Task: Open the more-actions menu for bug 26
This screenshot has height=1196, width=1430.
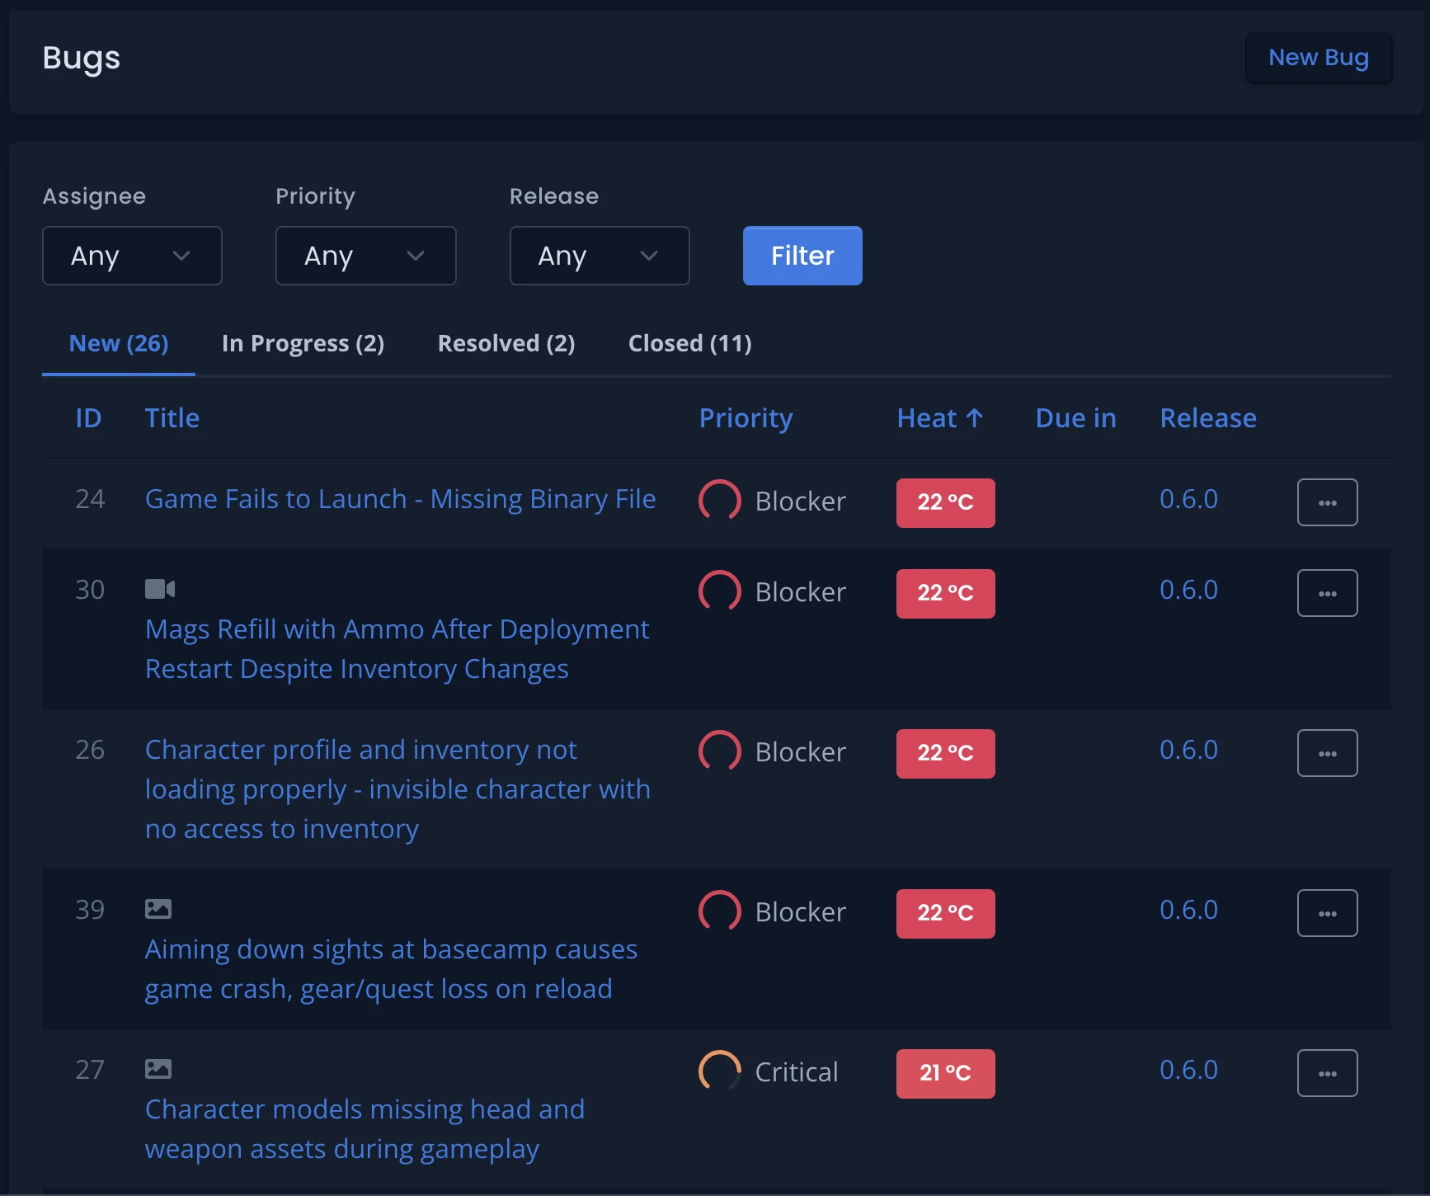Action: pyautogui.click(x=1327, y=753)
